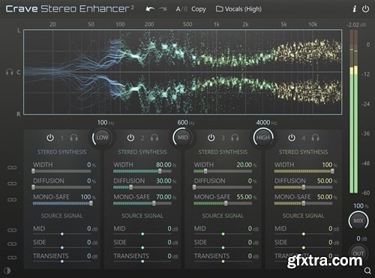
Task: Click the 4000 Hz crossover value
Action: coord(266,123)
